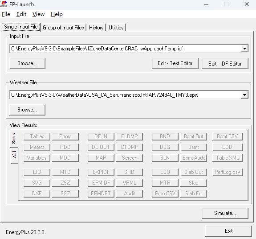
Task: Switch to the History tab
Action: coord(96,28)
